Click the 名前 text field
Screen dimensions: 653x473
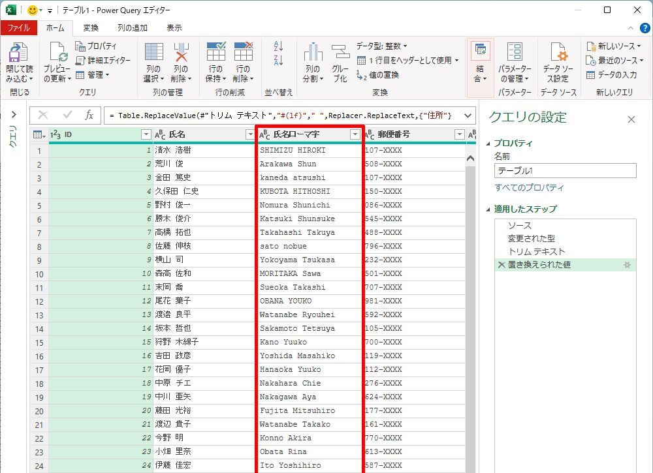click(565, 170)
